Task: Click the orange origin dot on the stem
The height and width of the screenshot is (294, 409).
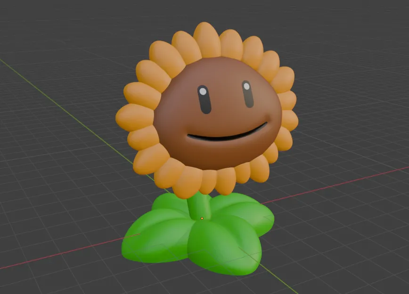Action: pos(202,219)
